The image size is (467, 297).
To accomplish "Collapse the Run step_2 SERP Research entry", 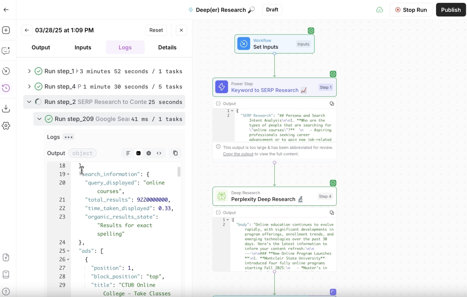I will pyautogui.click(x=29, y=102).
